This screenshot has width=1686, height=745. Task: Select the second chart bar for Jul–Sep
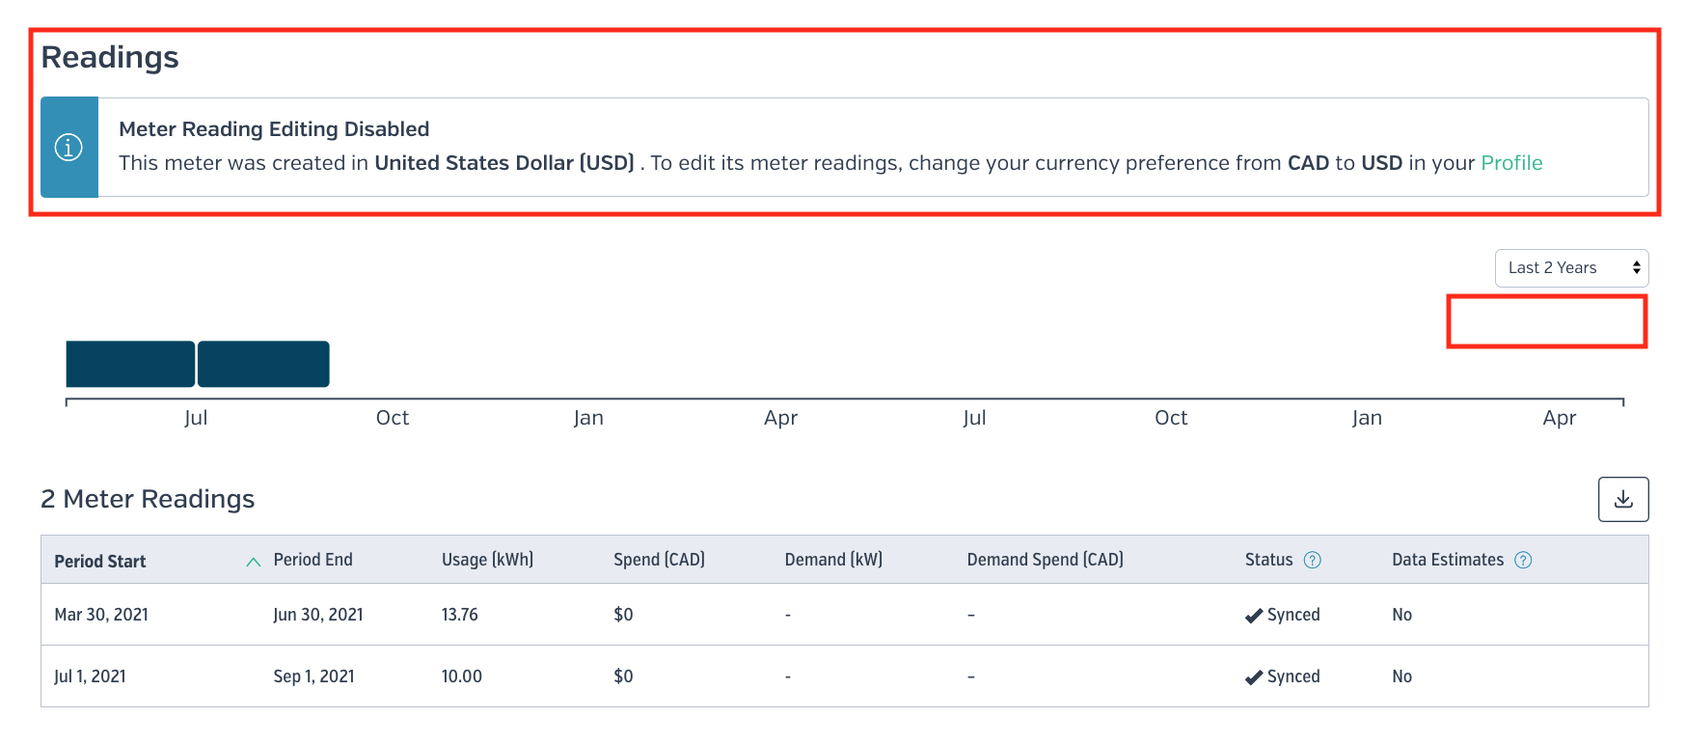coord(263,364)
